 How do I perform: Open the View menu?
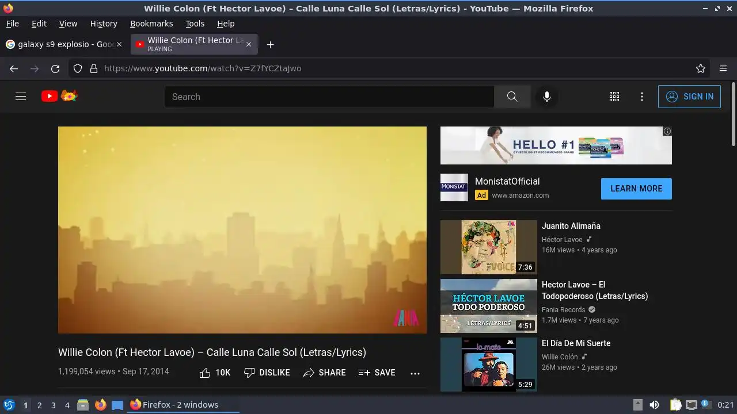coord(68,24)
